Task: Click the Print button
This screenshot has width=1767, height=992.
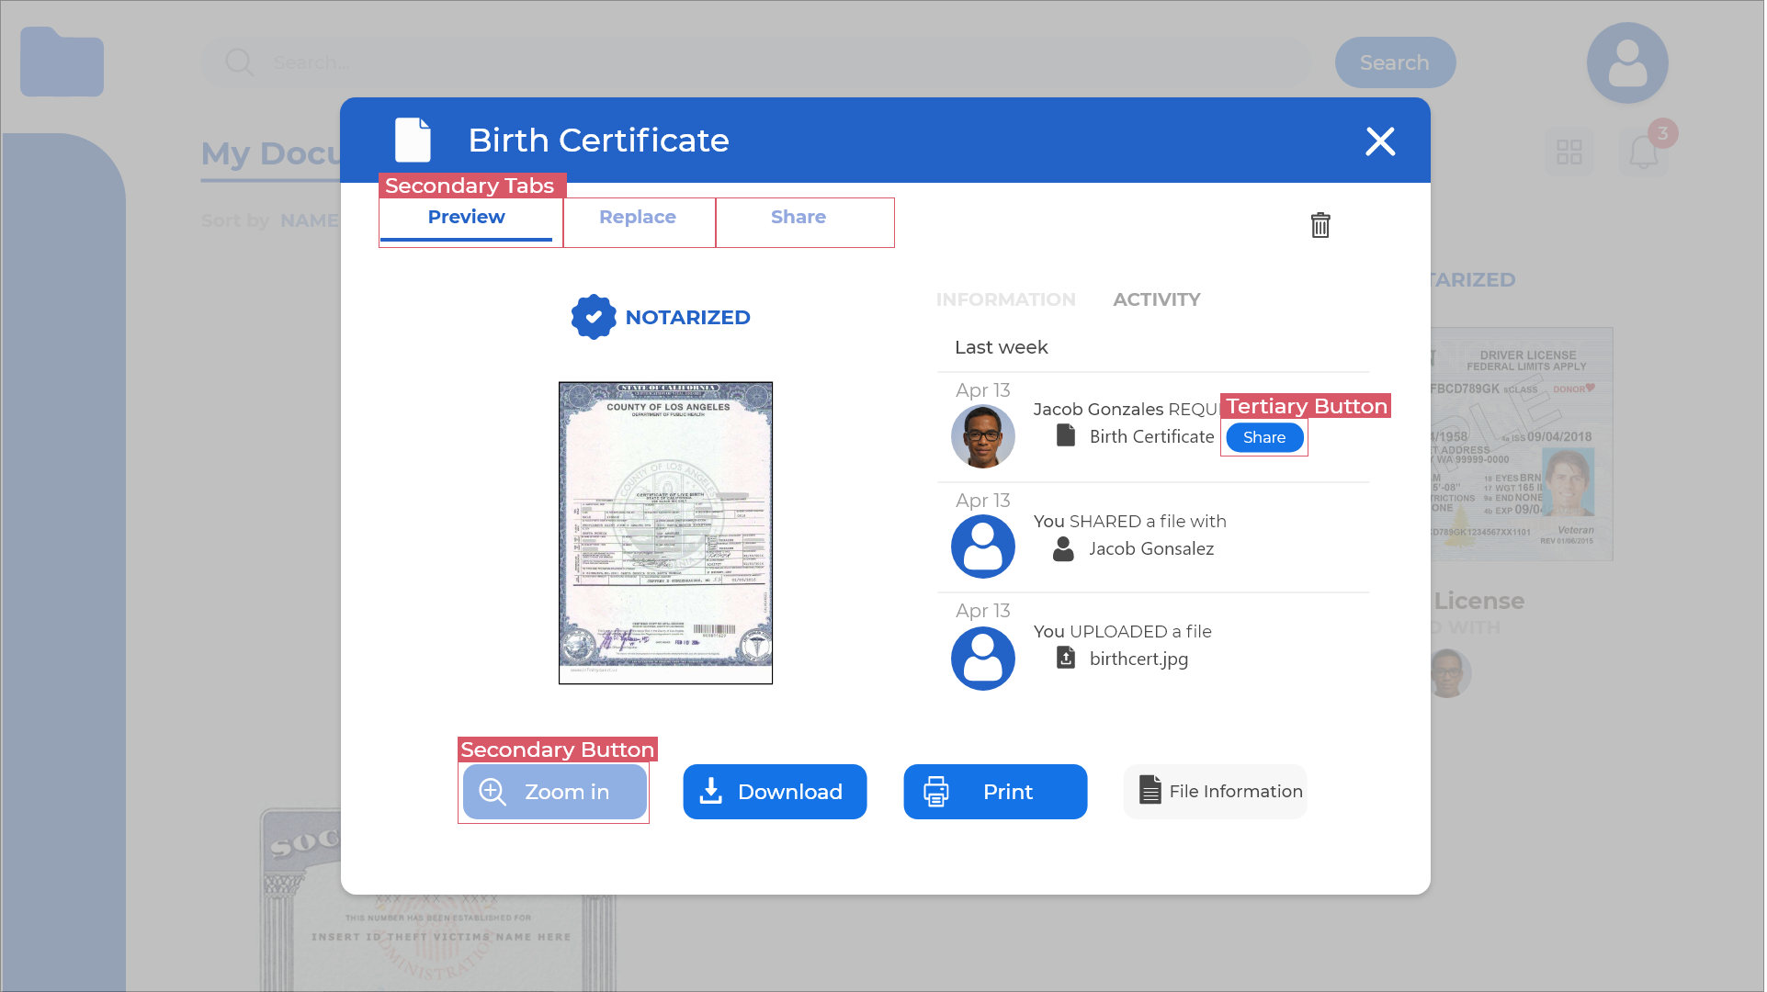Action: [x=996, y=792]
